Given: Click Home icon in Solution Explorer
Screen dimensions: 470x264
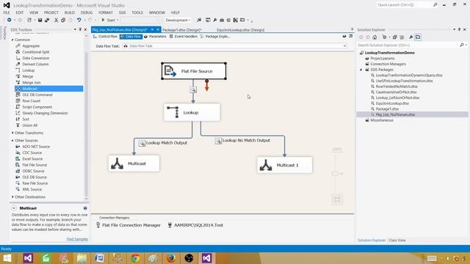Looking at the screenshot, I should (x=375, y=37).
